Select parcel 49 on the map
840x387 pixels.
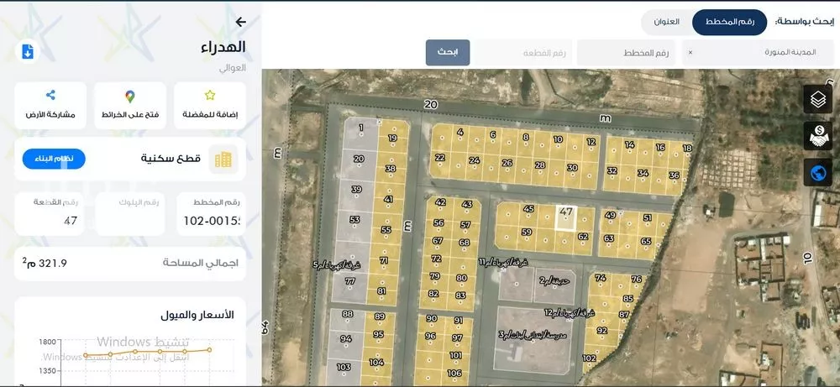(610, 215)
